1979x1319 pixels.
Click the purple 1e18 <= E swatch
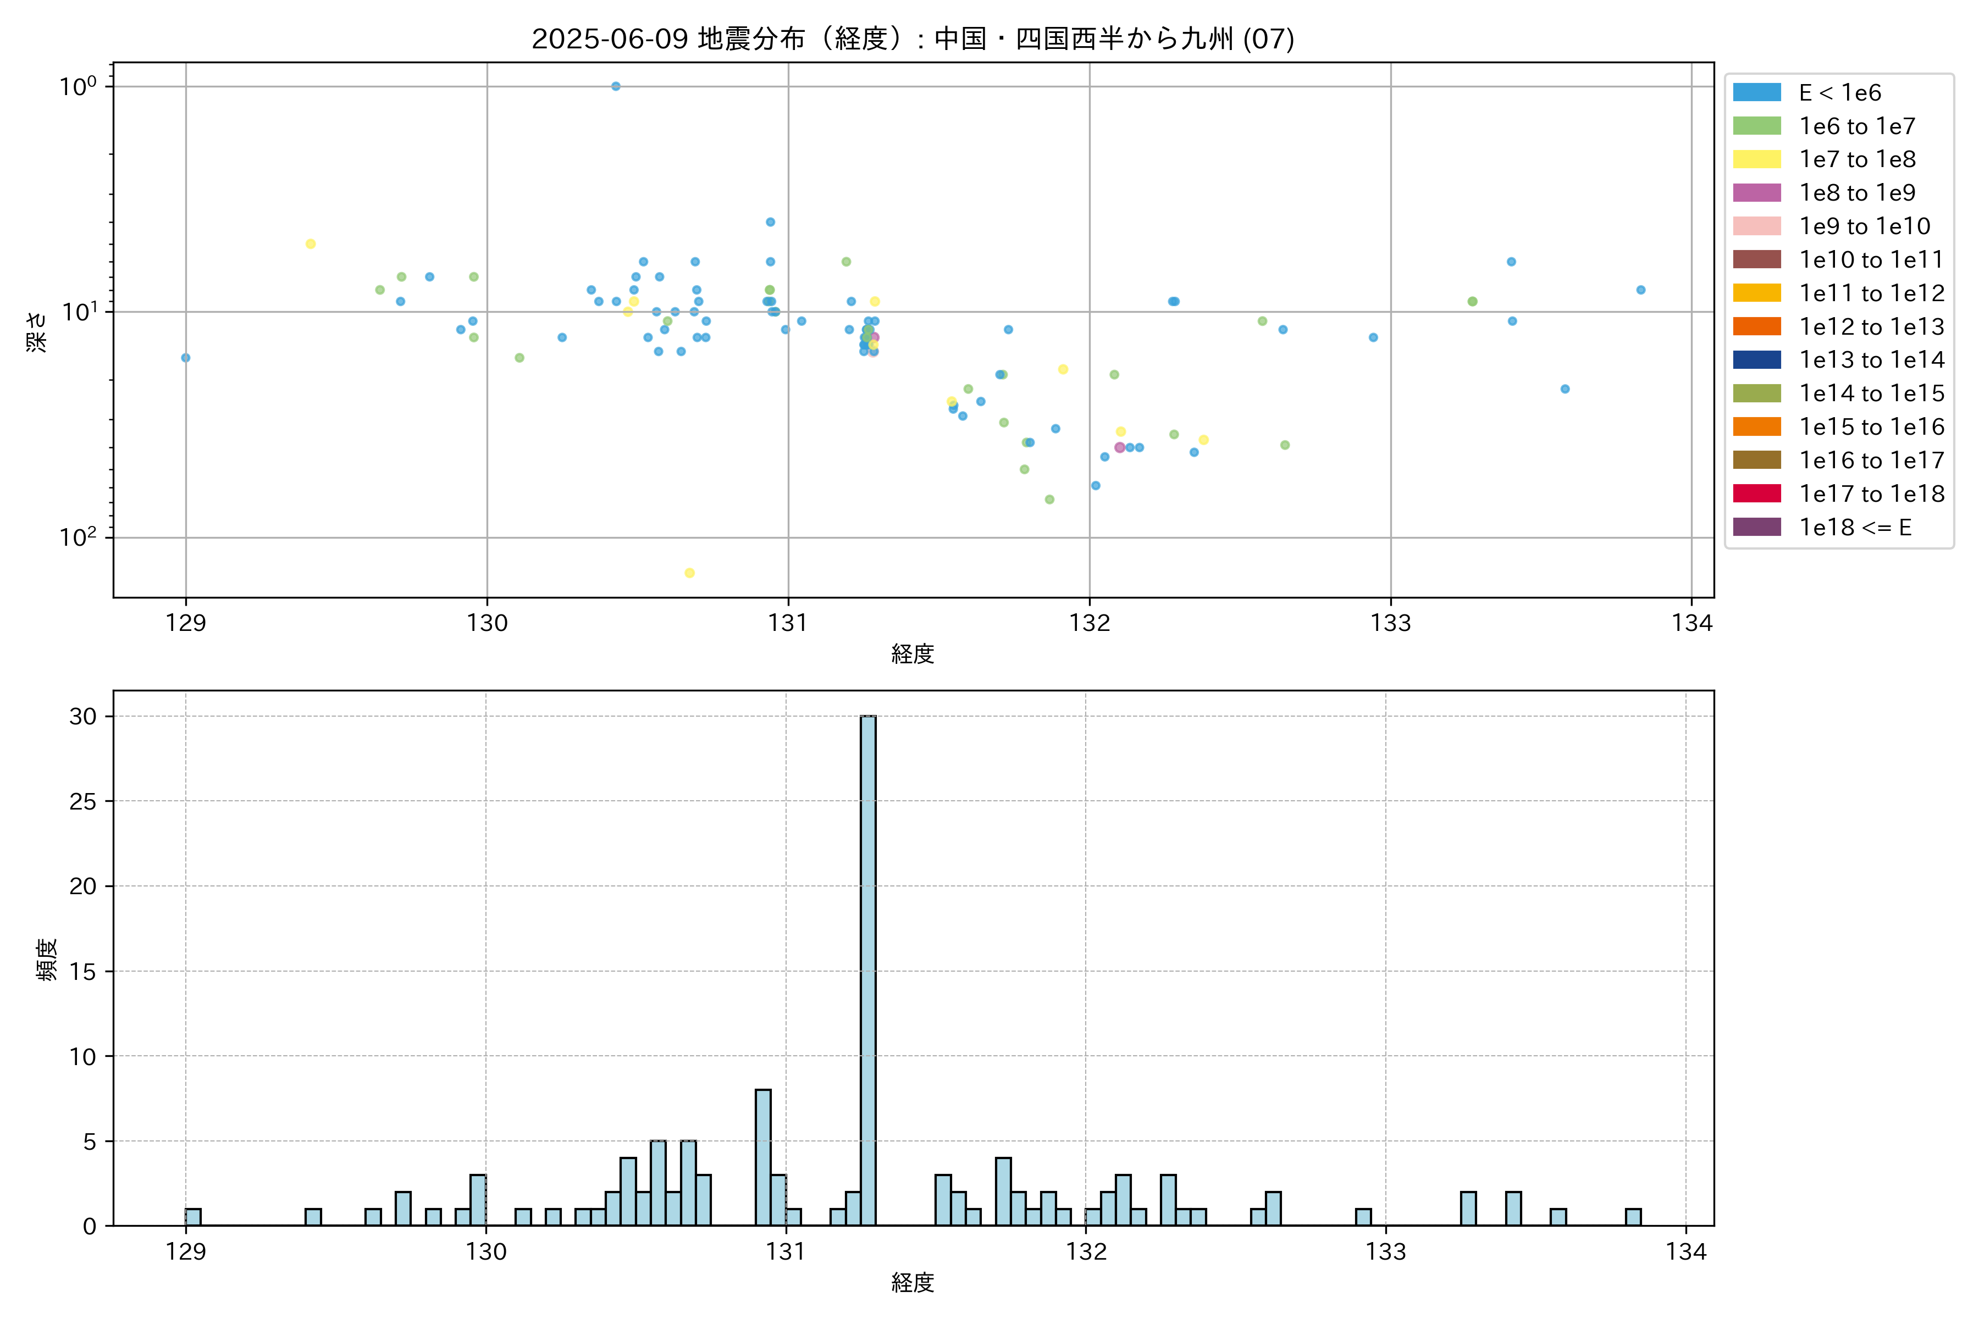tap(1756, 528)
